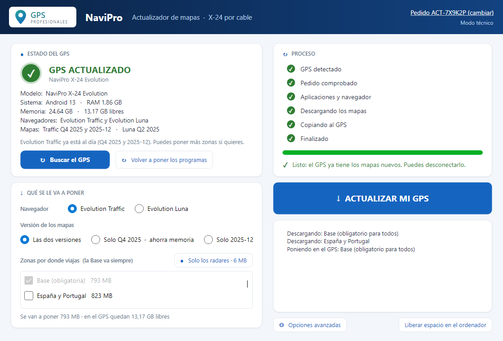
Task: Click the check icon beside Pedido comprobado
Action: coord(291,83)
